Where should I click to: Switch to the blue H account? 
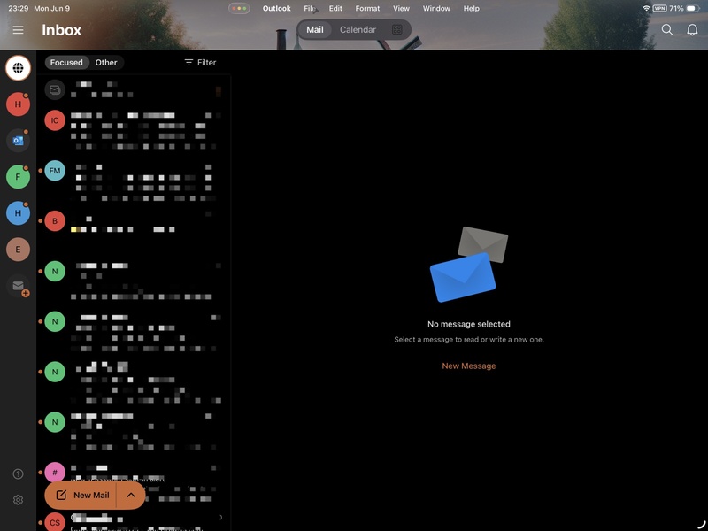click(18, 213)
